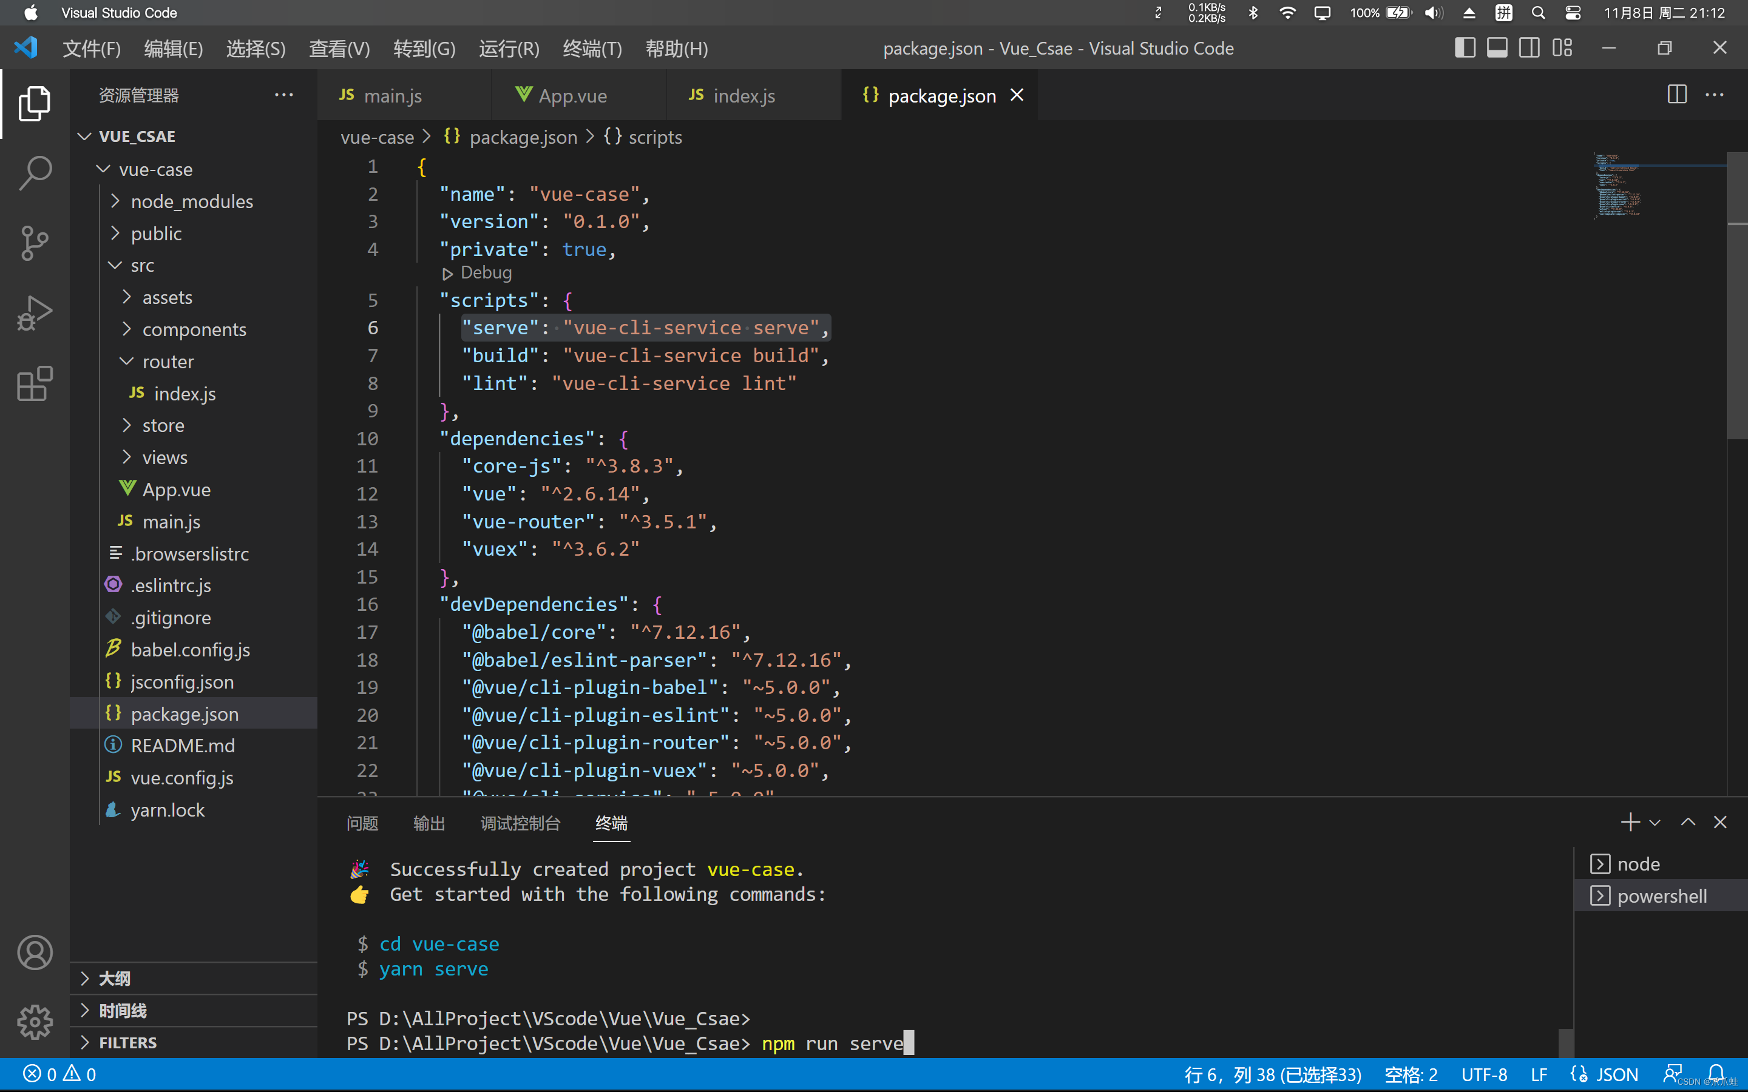Maximize the terminal panel size
This screenshot has width=1748, height=1092.
[1688, 822]
